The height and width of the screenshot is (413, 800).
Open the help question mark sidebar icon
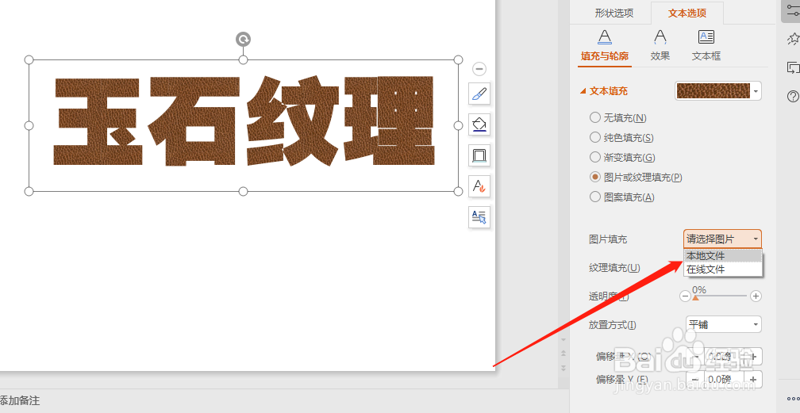[793, 96]
